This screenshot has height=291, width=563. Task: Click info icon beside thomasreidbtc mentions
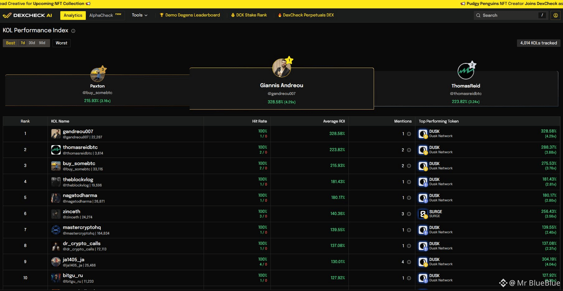409,150
